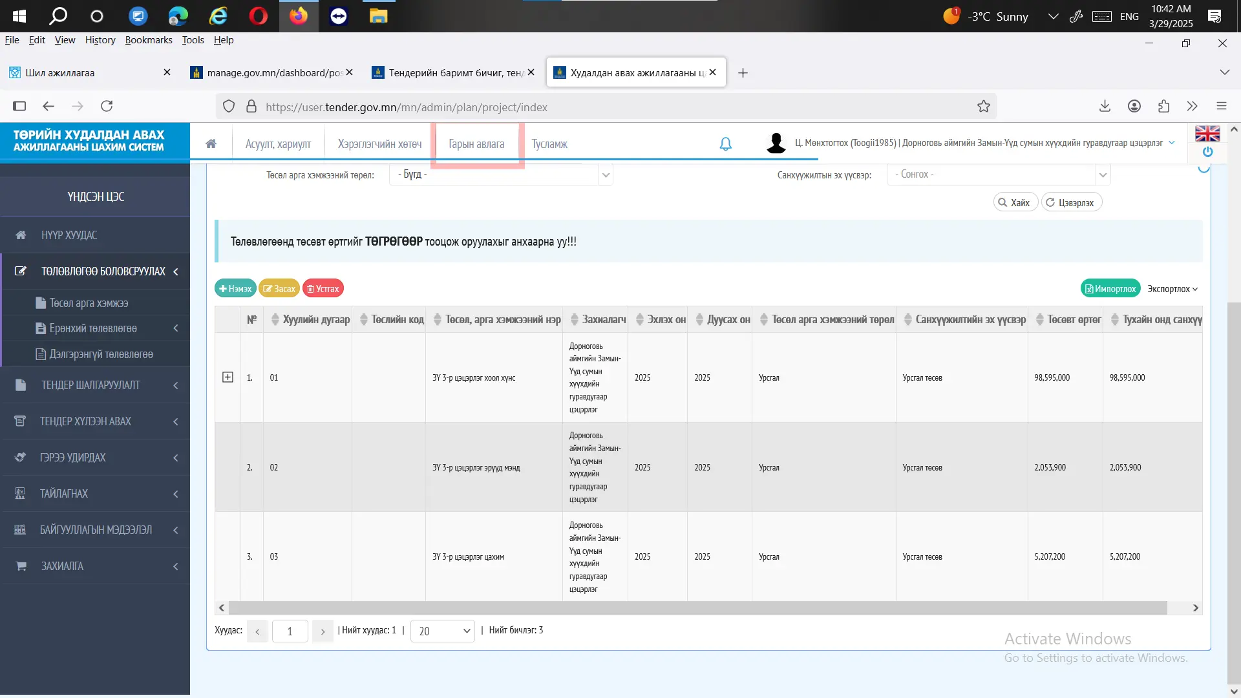Click the power logout icon
Viewport: 1241px width, 698px height.
point(1207,152)
